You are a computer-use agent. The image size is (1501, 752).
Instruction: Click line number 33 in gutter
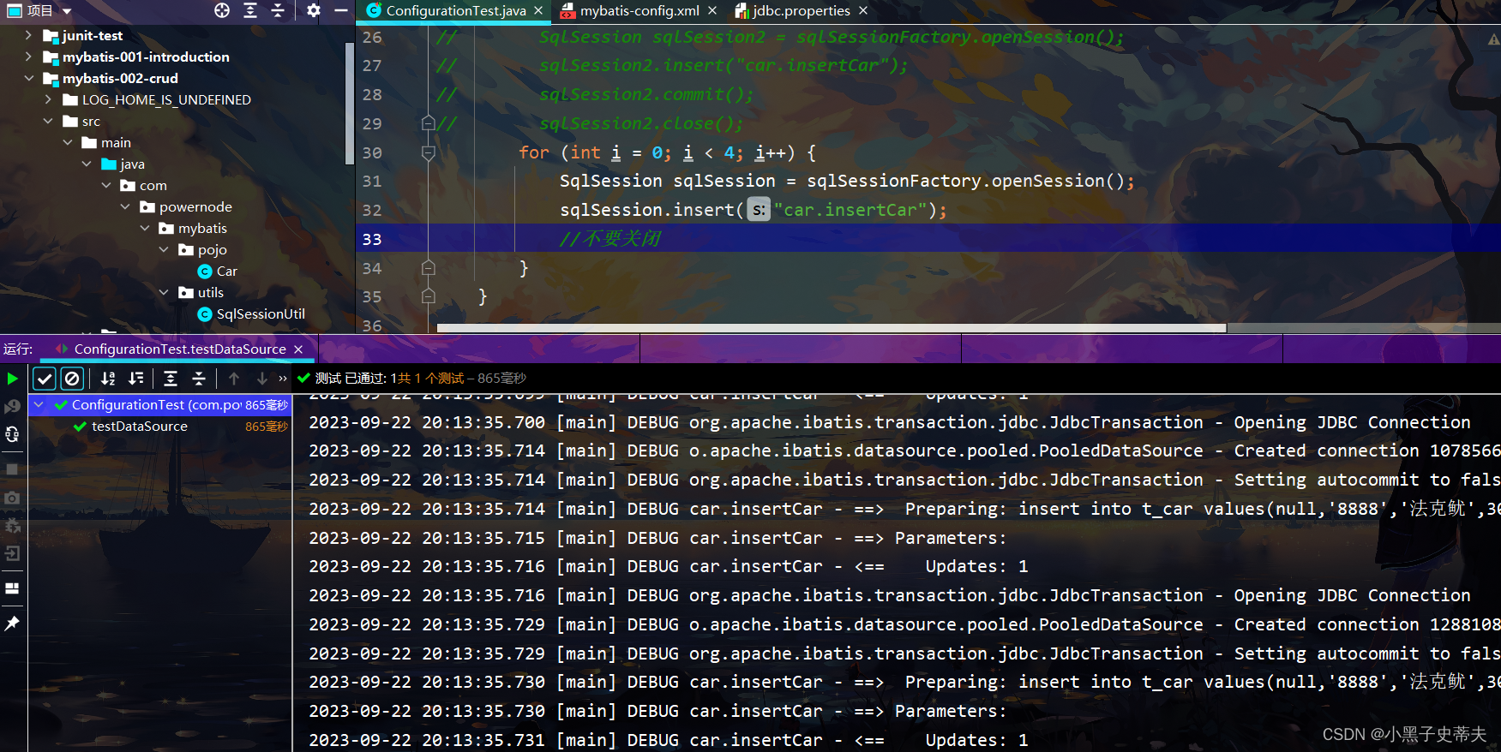[372, 239]
